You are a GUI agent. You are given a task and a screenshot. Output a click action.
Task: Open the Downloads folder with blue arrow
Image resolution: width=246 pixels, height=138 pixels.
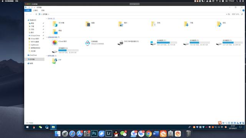(186, 24)
